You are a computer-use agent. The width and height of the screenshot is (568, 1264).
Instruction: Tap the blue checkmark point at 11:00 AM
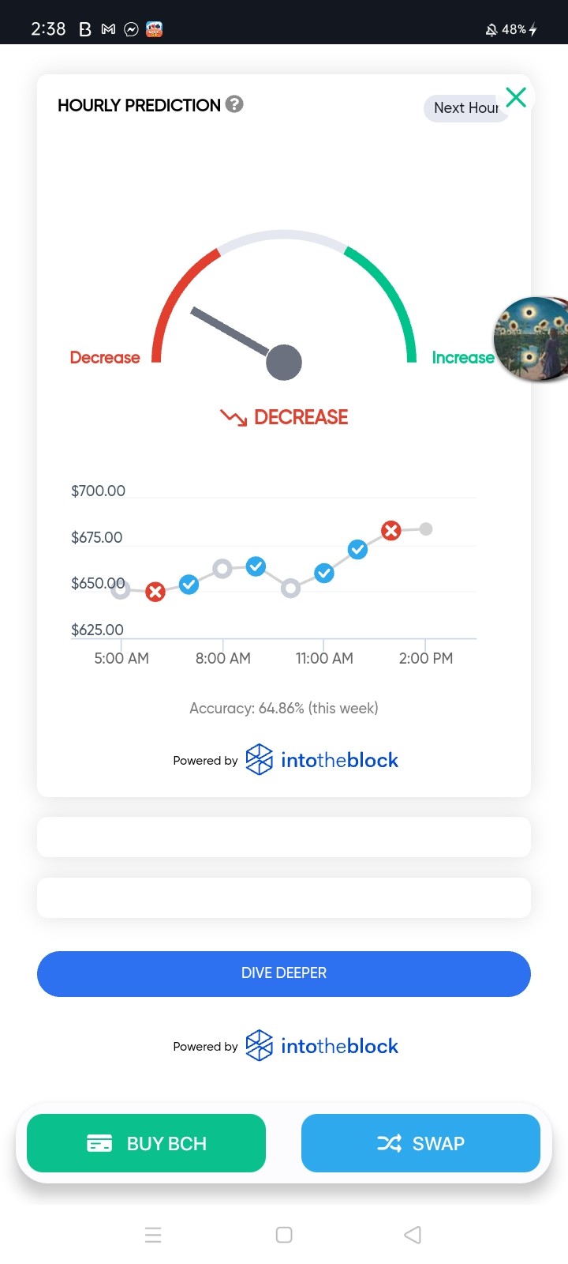(x=324, y=573)
